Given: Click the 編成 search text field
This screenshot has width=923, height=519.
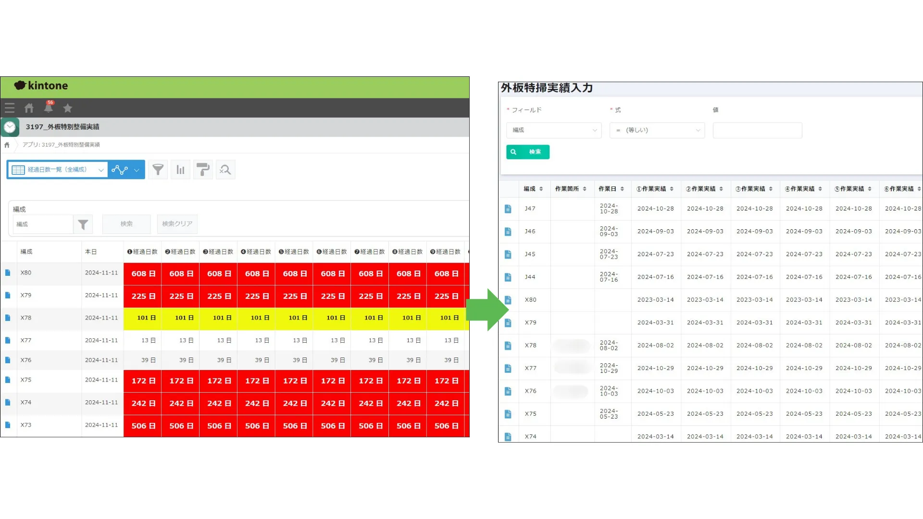Looking at the screenshot, I should click(43, 224).
